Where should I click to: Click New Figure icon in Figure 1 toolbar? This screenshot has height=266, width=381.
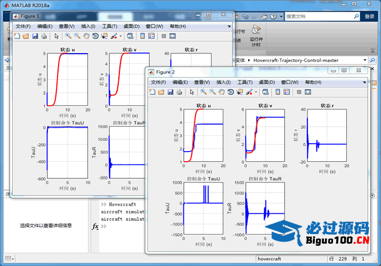tap(17, 36)
